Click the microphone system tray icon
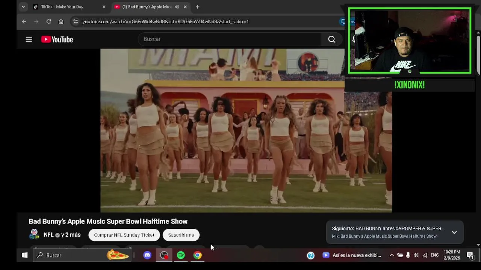Image resolution: width=481 pixels, height=270 pixels. [x=408, y=255]
